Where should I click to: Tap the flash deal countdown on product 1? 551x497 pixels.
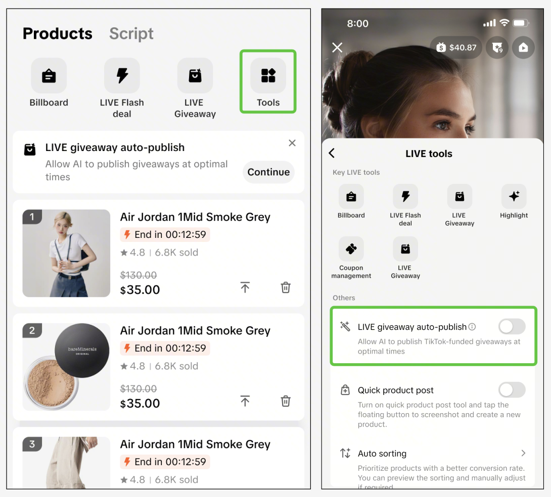click(x=165, y=234)
